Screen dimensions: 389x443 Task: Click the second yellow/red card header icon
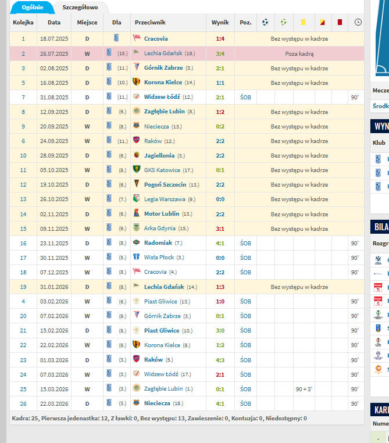[322, 22]
